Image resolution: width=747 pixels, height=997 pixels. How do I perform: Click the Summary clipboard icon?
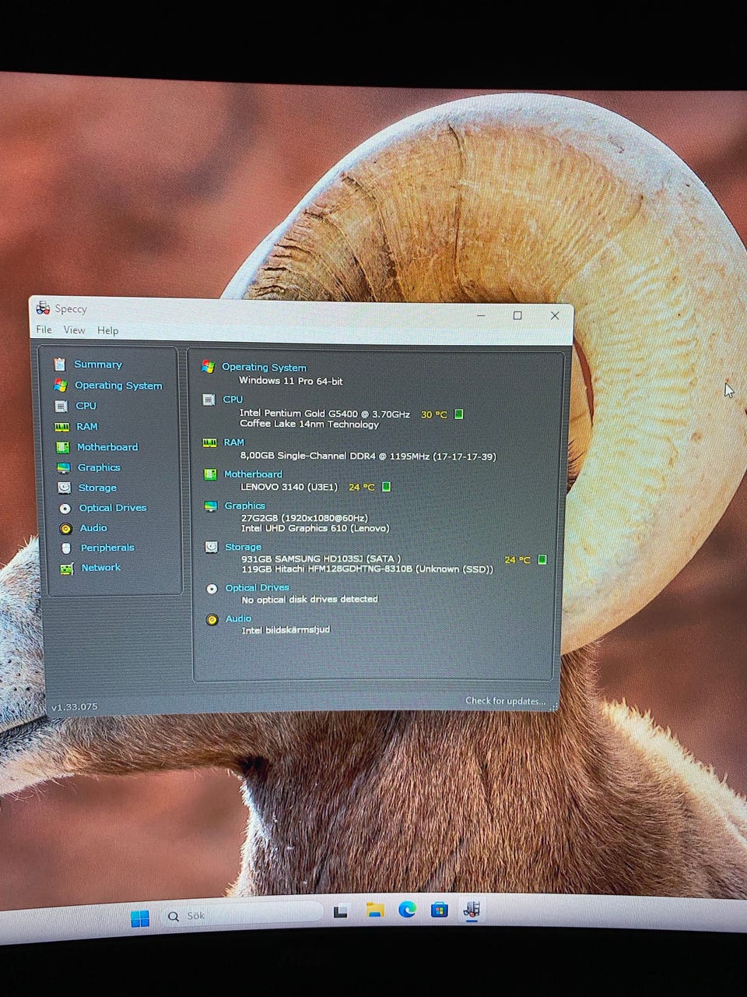(x=60, y=365)
